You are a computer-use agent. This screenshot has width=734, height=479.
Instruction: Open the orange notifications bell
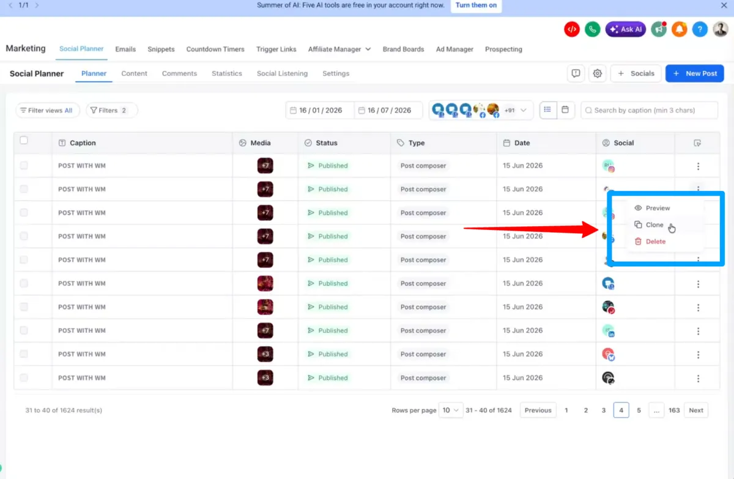click(680, 29)
